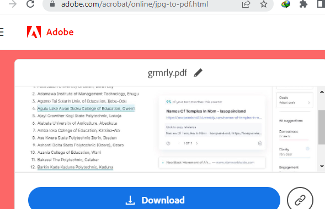Image resolution: width=325 pixels, height=209 pixels.
Task: Click 'All suggestions' in preview sidebar
Action: point(291,121)
